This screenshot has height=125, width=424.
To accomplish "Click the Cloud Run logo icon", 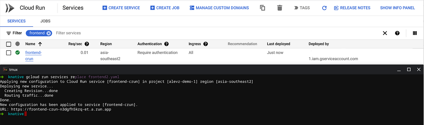I will 10,8.
